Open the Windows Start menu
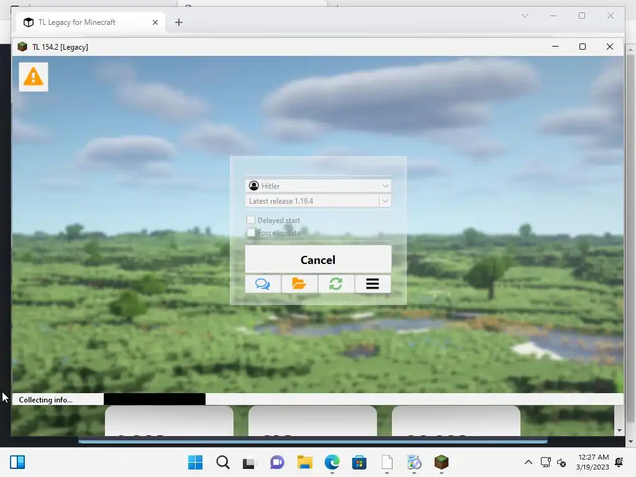The image size is (636, 477). click(x=195, y=462)
